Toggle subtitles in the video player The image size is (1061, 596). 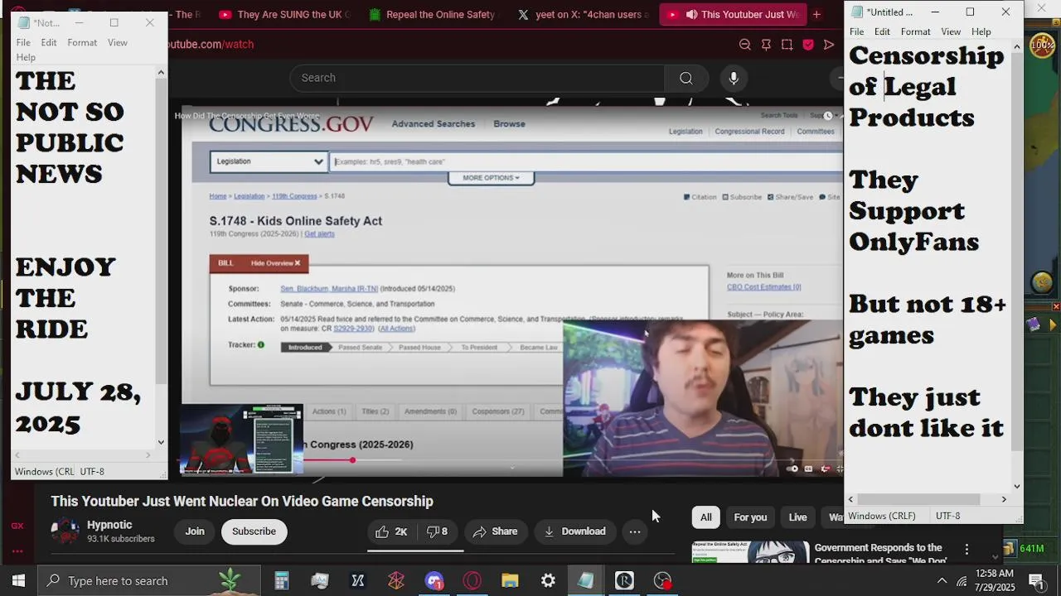point(809,469)
